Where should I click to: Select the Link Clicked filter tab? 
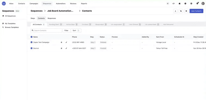point(135,24)
